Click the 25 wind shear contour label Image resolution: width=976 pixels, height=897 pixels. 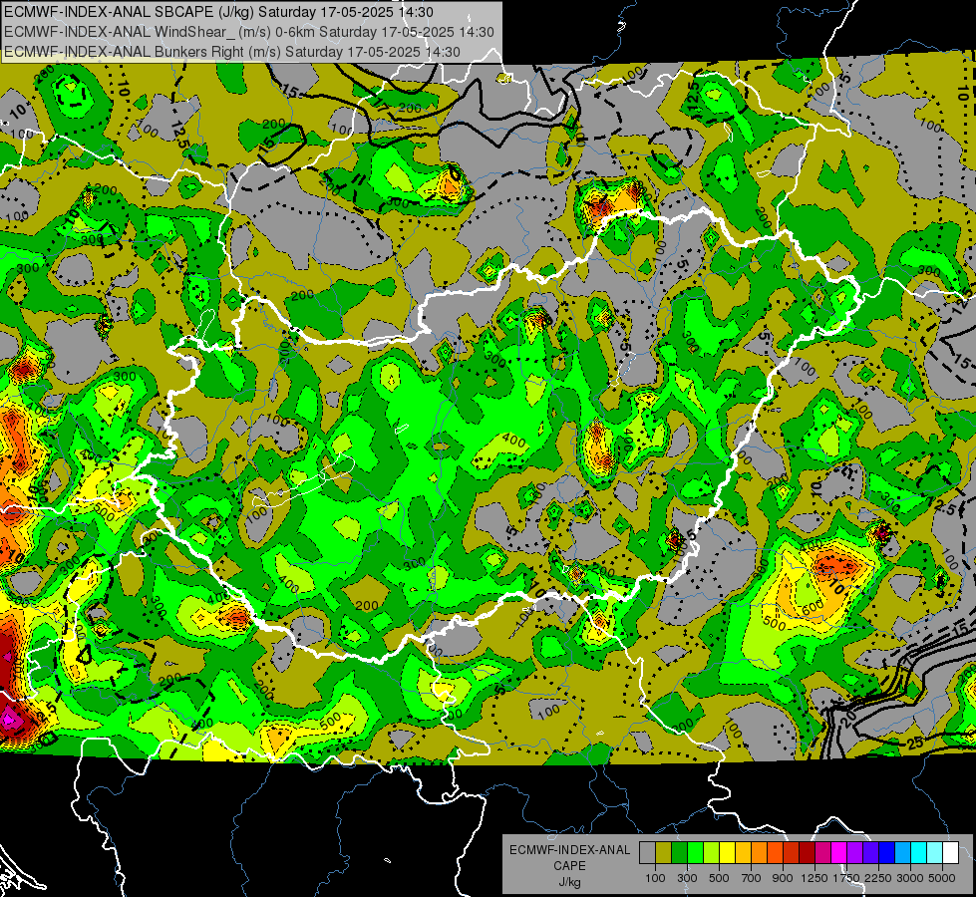point(914,744)
